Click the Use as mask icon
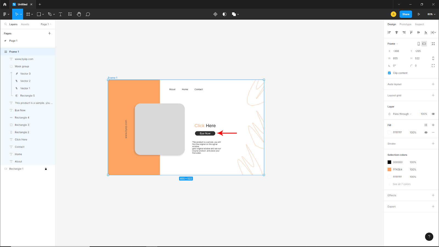Image resolution: width=439 pixels, height=247 pixels. (224, 14)
